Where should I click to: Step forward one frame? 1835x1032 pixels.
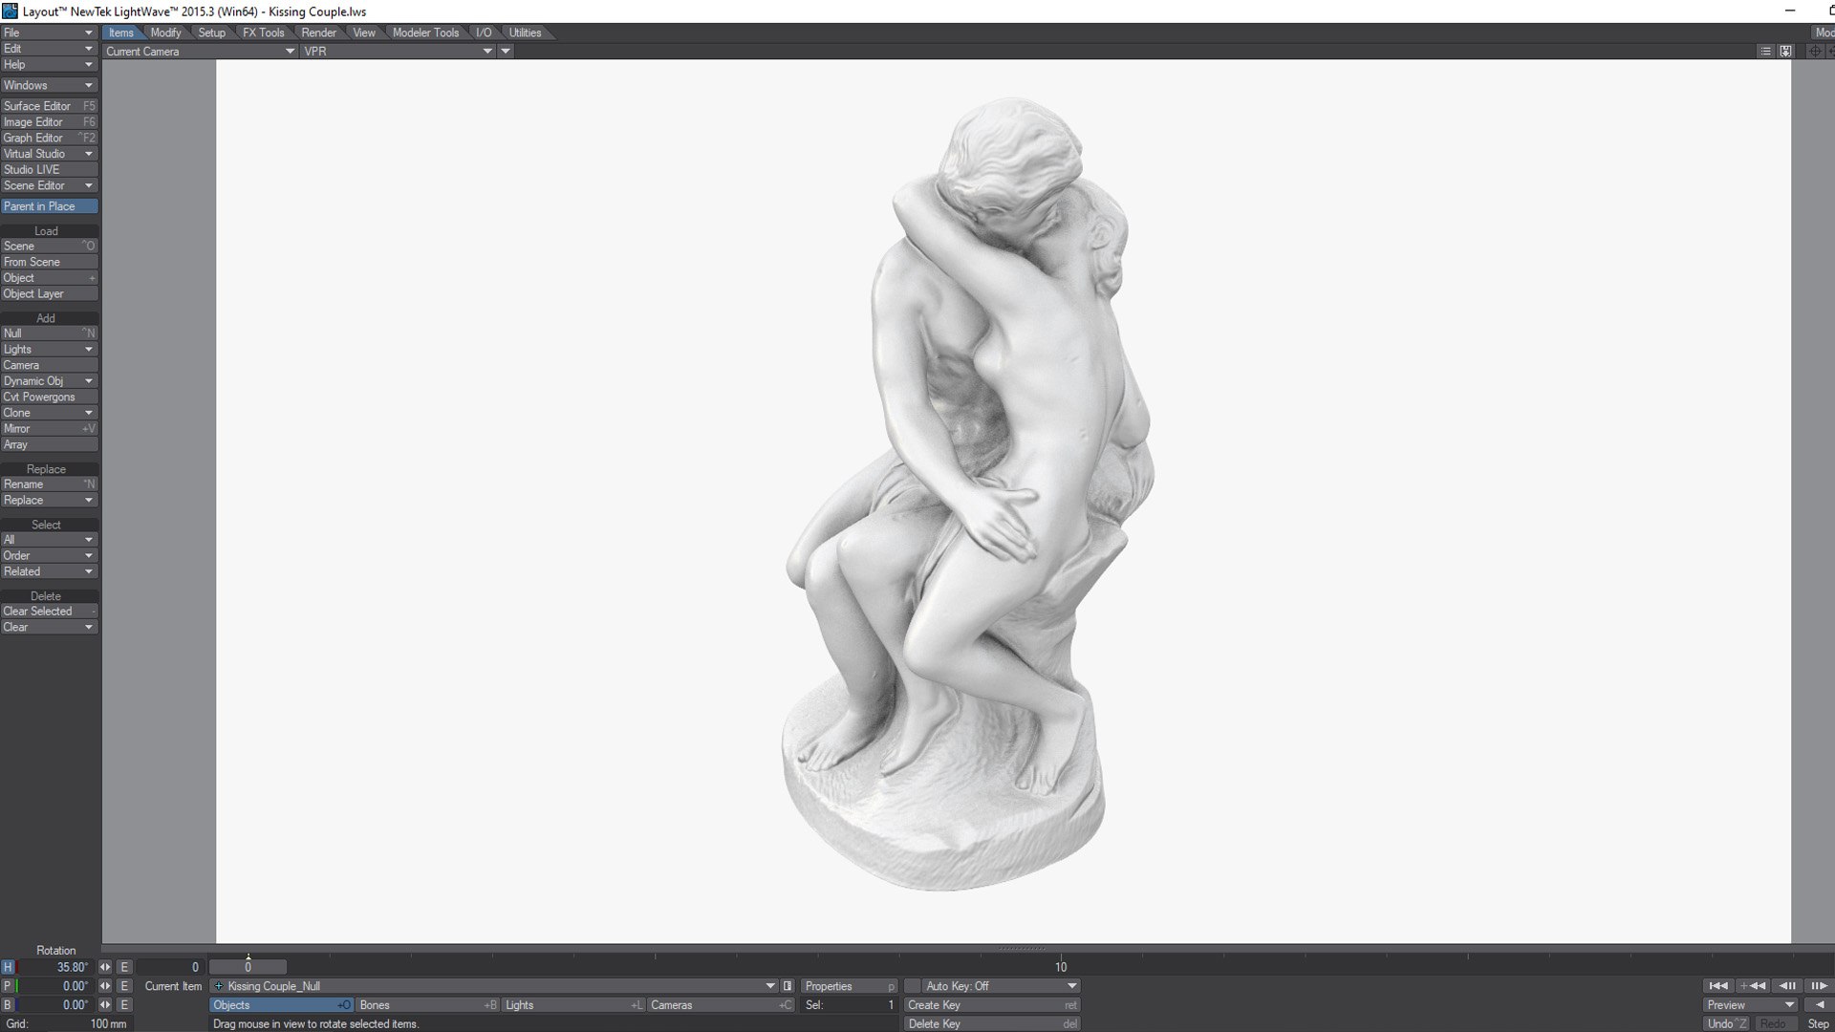(1818, 986)
